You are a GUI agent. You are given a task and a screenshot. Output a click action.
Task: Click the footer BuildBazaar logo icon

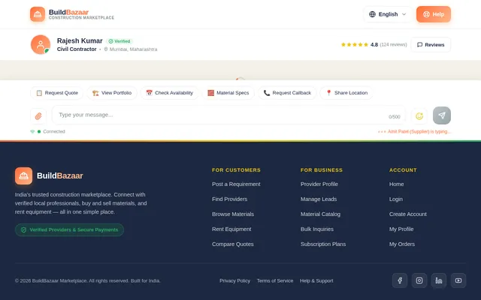tap(23, 175)
